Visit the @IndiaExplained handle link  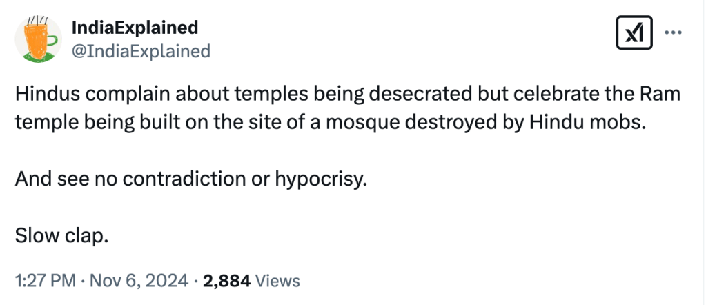click(141, 51)
